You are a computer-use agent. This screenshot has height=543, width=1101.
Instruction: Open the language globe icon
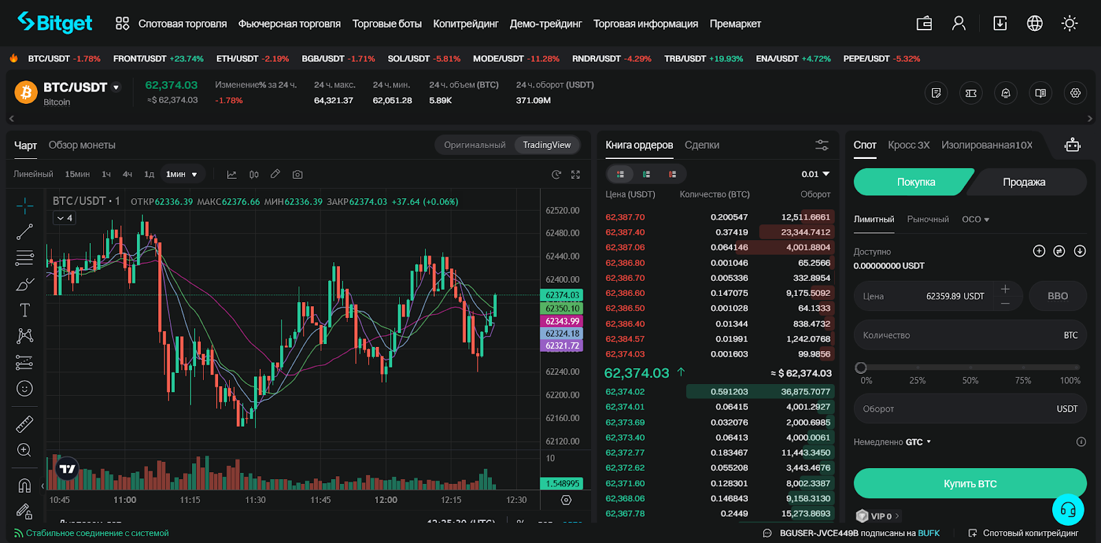1034,23
